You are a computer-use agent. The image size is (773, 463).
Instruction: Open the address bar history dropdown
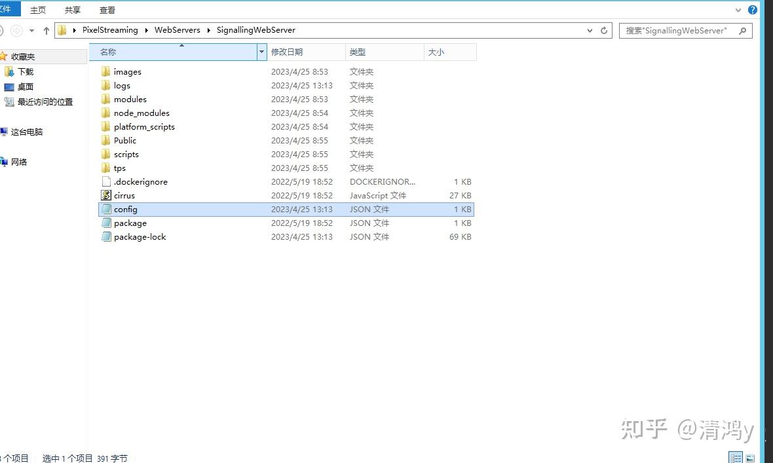click(590, 31)
